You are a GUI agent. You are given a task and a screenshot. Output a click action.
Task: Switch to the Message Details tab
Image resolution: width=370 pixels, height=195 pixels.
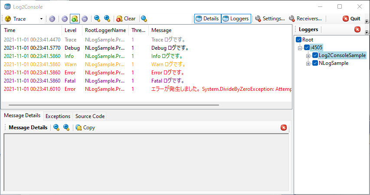click(x=22, y=115)
